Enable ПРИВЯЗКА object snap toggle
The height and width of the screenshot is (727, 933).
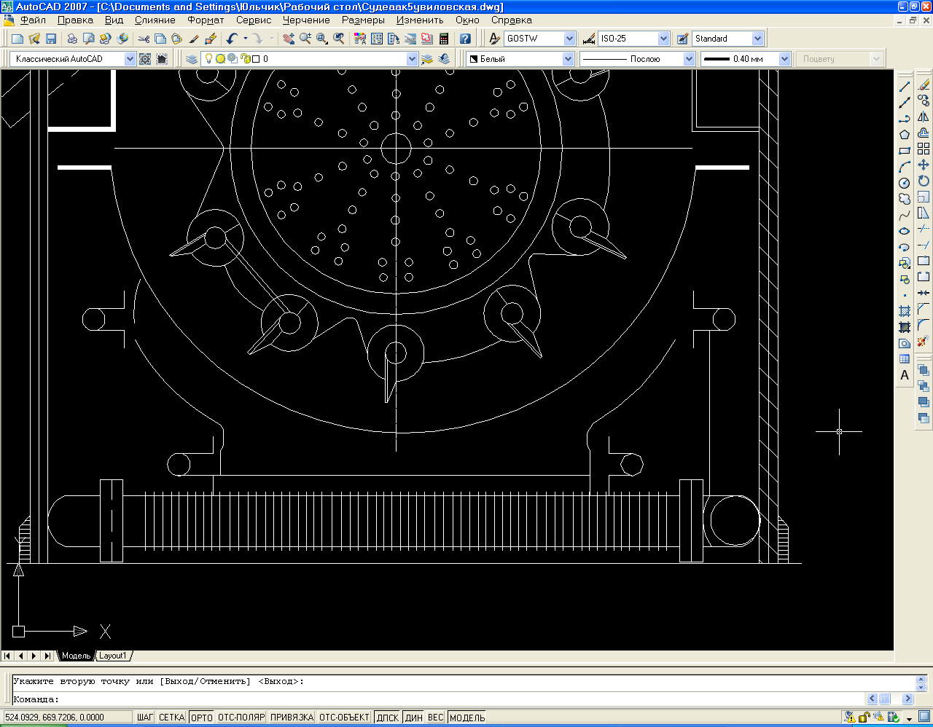click(x=292, y=718)
